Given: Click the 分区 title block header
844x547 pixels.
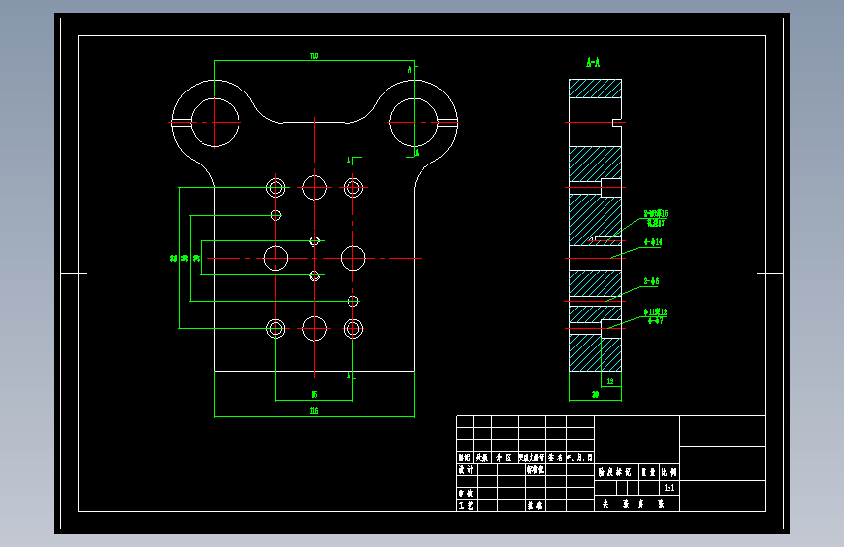Looking at the screenshot, I should pyautogui.click(x=504, y=457).
